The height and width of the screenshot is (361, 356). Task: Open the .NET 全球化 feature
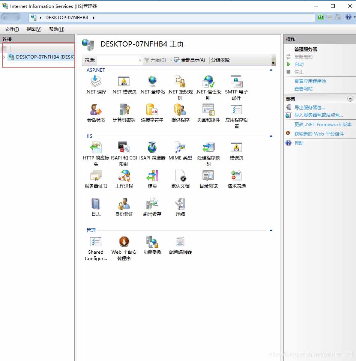(x=152, y=85)
